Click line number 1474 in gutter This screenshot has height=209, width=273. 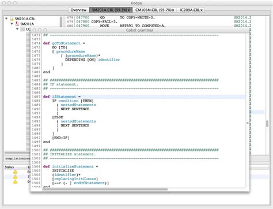[36, 43]
